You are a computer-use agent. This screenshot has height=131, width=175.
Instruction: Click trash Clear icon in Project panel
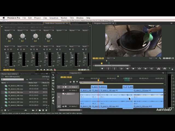click(46, 110)
